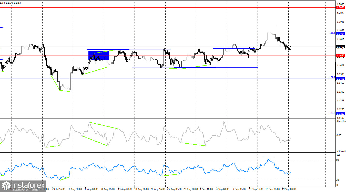346x192 pixels.
Task: Select the red 1.2066 price level label
Action: pos(340,7)
